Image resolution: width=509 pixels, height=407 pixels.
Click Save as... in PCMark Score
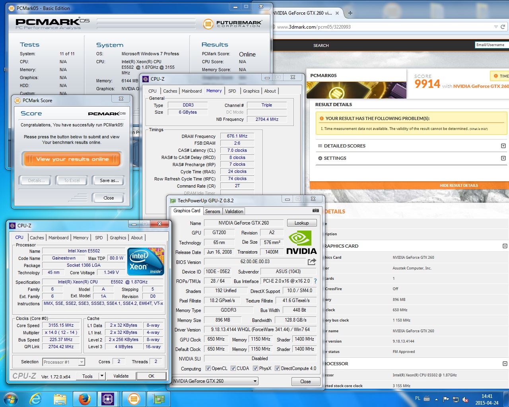(109, 180)
